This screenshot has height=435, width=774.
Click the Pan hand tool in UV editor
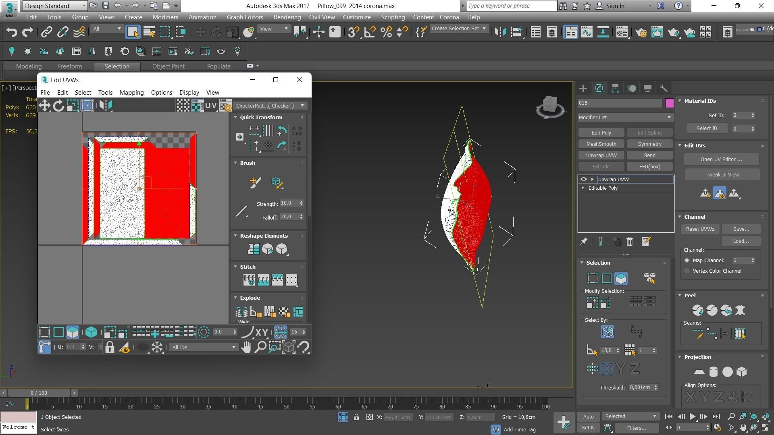[x=246, y=347]
